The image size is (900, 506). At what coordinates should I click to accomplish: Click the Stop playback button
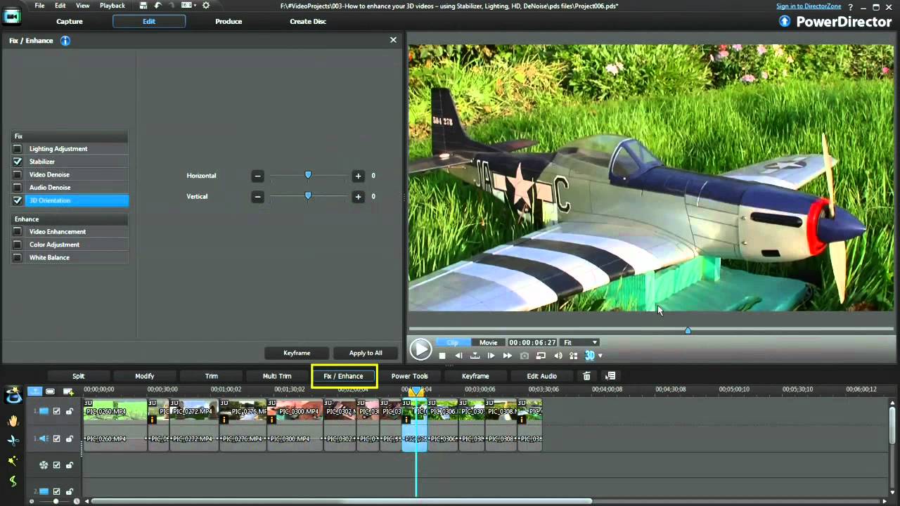click(x=442, y=356)
